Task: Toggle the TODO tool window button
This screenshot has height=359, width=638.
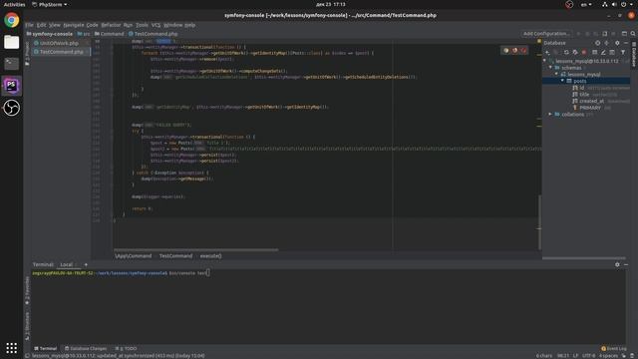Action: click(127, 348)
